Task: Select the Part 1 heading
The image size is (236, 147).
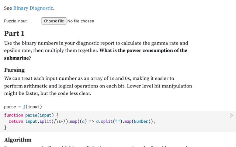Action: [x=14, y=33]
